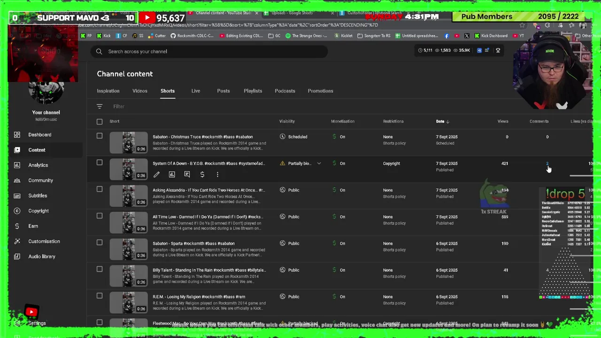Click the Content item in the sidebar
This screenshot has width=601, height=338.
(x=37, y=150)
